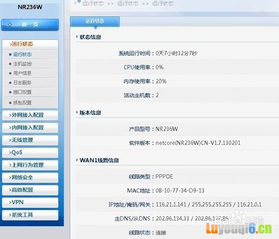Viewport: 279px width, 239px height.
Task: Open 主机监控 submenu item
Action: pyautogui.click(x=30, y=64)
